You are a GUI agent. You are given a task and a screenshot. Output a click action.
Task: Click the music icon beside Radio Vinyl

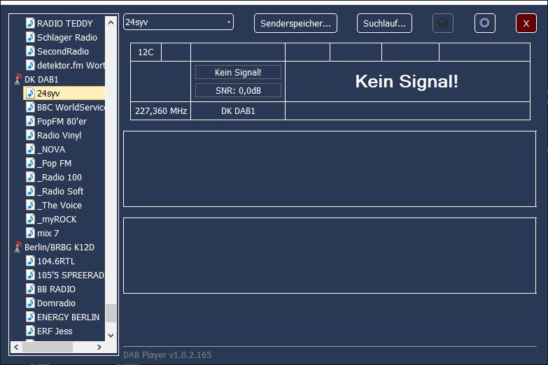pos(30,135)
